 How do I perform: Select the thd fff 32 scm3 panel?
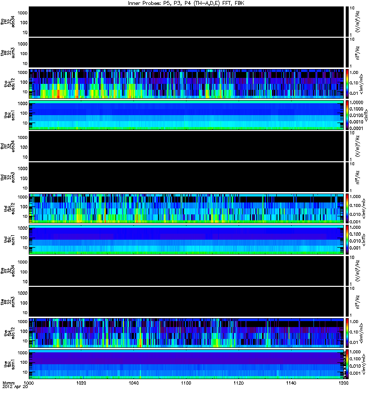pyautogui.click(x=186, y=177)
